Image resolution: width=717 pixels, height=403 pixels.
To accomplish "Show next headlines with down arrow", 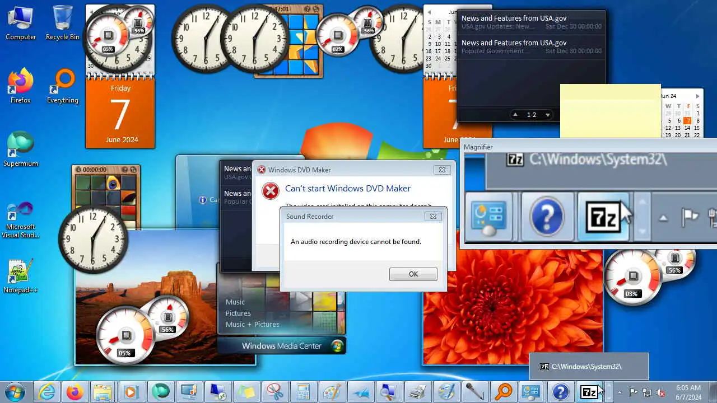I will 548,115.
